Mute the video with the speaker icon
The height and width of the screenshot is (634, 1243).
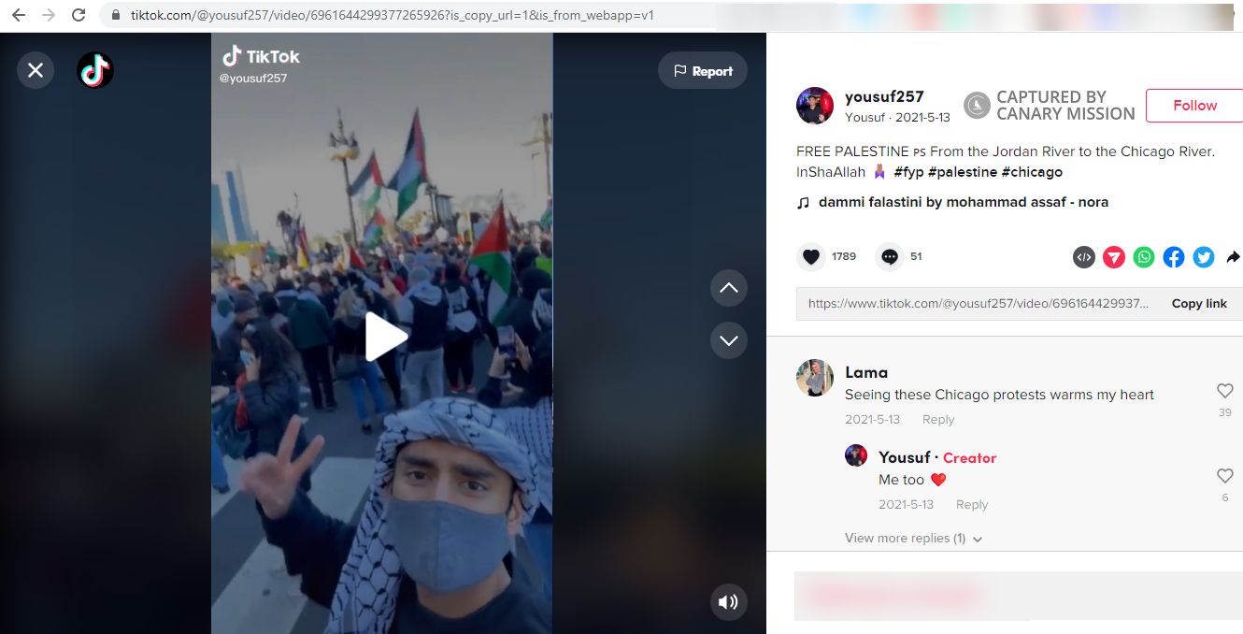(728, 602)
